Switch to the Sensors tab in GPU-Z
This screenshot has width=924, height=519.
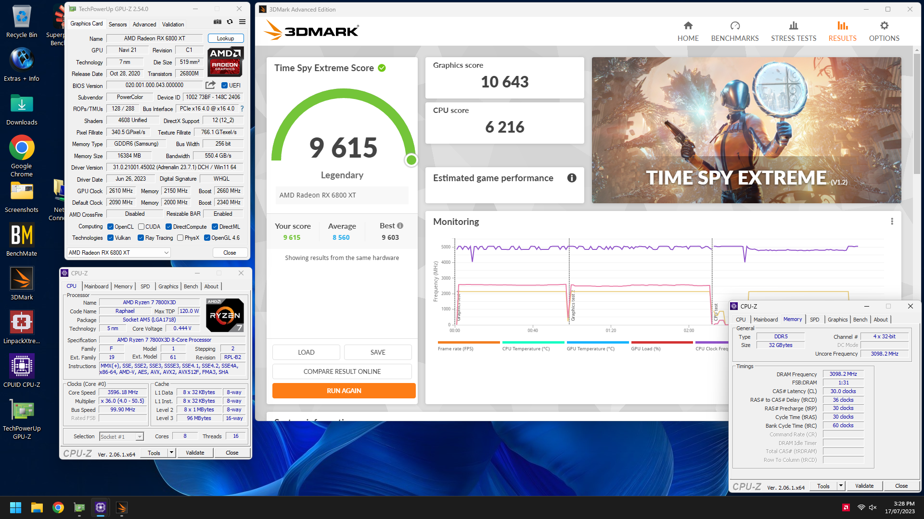[x=117, y=25]
